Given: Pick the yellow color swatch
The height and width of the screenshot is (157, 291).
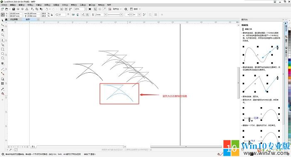Looking at the screenshot, I should tap(289, 68).
